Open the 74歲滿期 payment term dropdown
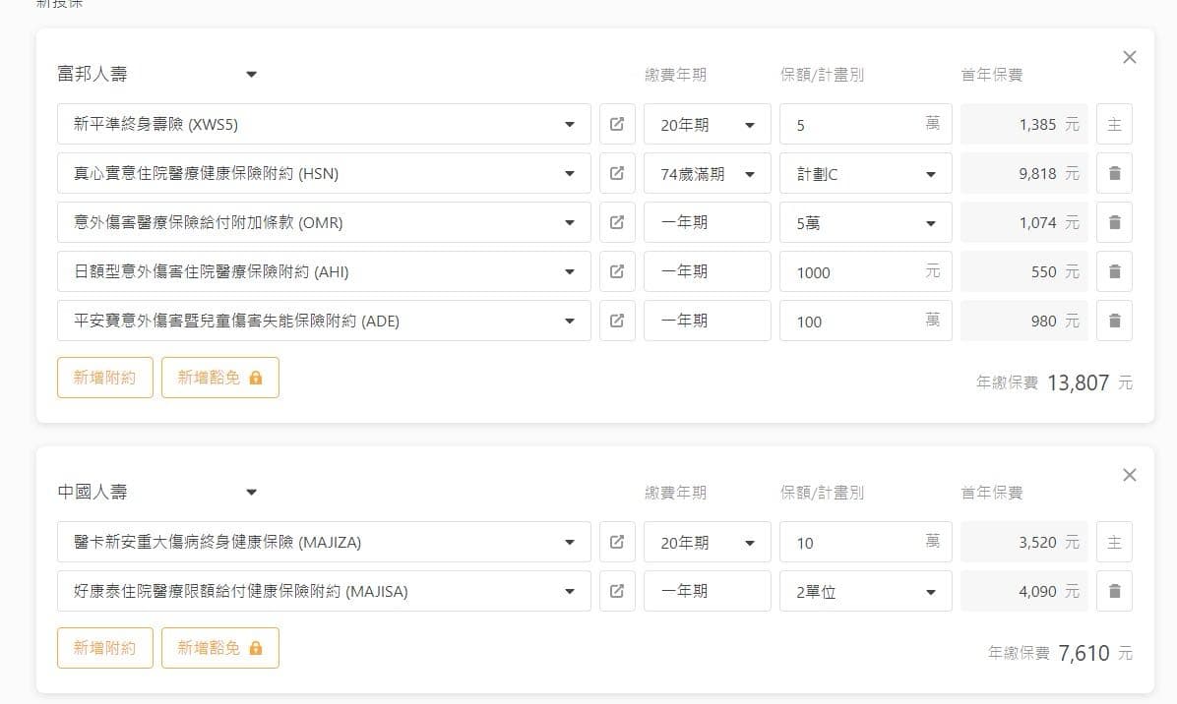The height and width of the screenshot is (704, 1177). click(708, 173)
